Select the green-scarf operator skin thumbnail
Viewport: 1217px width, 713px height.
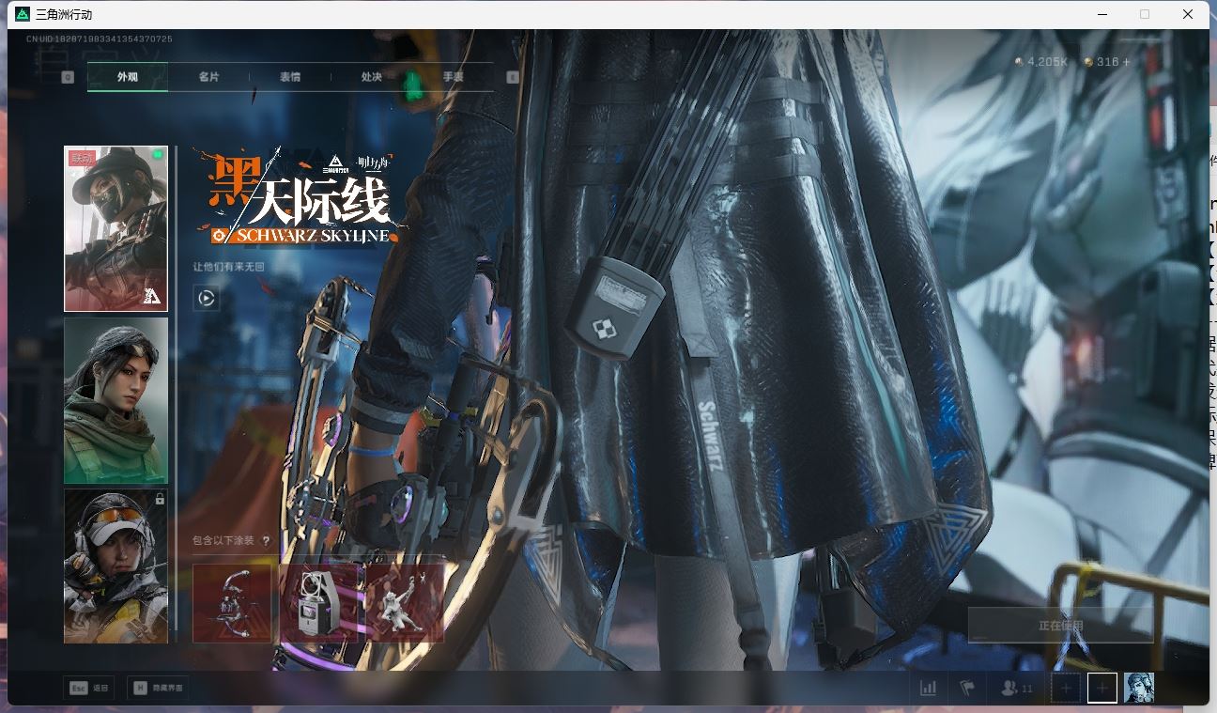(116, 400)
